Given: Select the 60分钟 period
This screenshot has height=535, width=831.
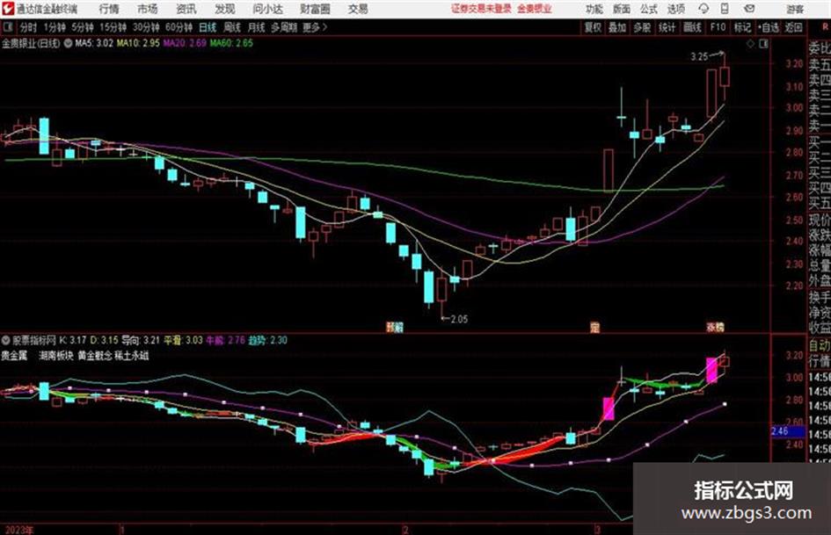Looking at the screenshot, I should [x=179, y=27].
